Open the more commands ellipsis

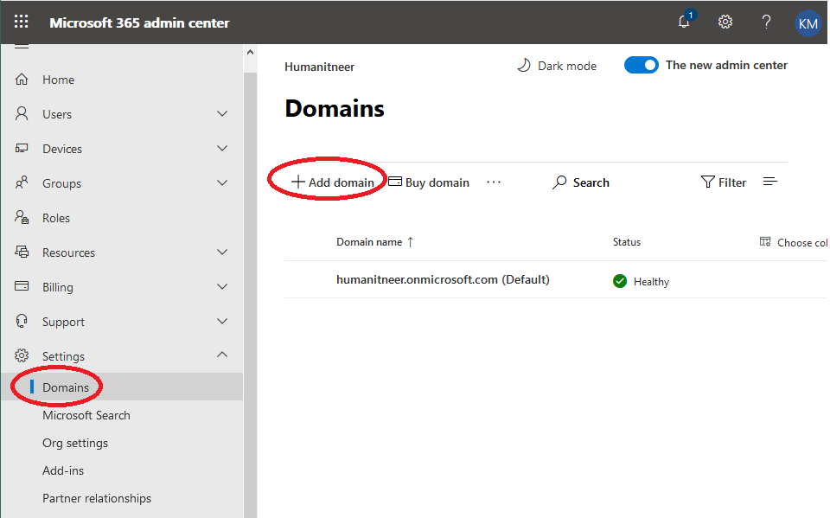pos(494,182)
